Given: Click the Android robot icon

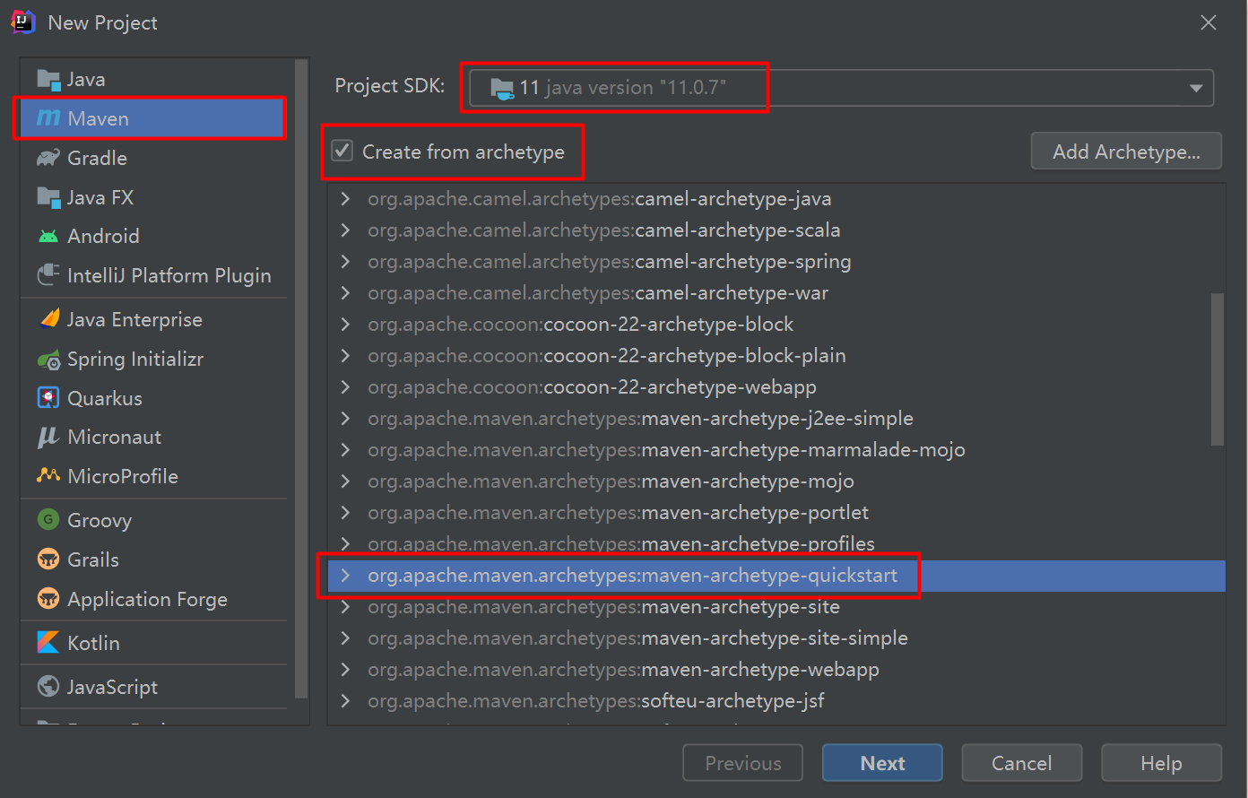Looking at the screenshot, I should coord(48,236).
